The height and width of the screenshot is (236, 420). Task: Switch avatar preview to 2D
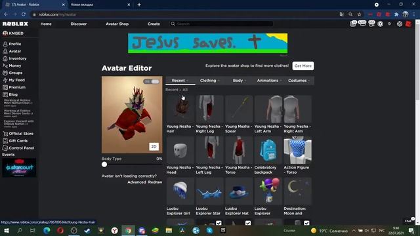tap(154, 146)
